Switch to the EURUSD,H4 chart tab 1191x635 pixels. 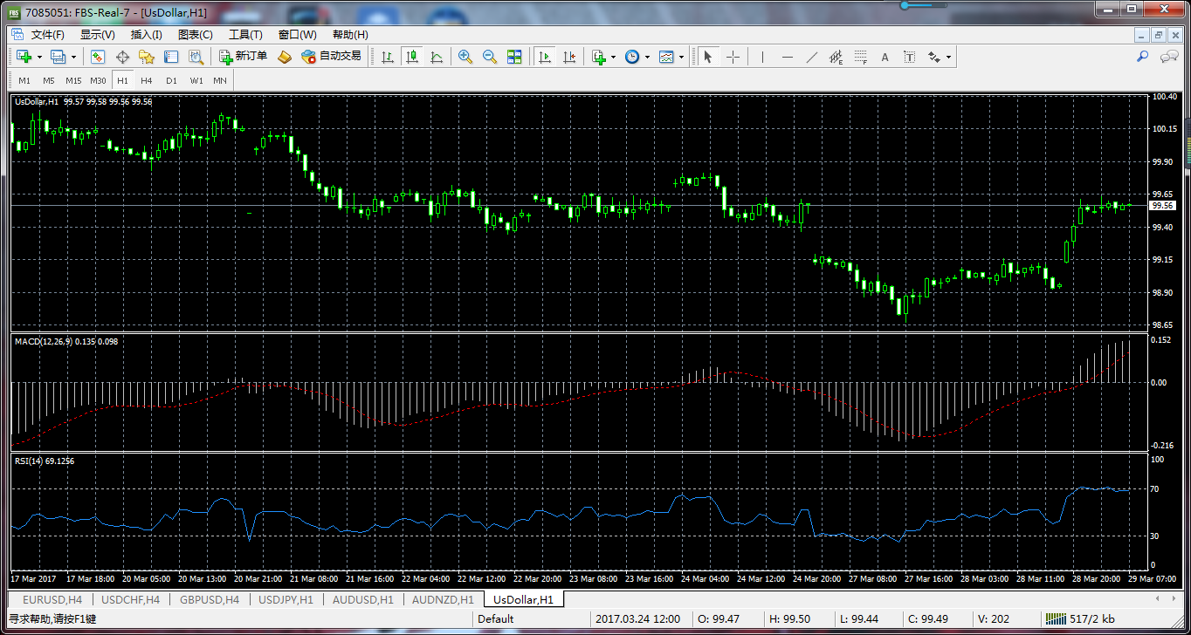click(52, 599)
